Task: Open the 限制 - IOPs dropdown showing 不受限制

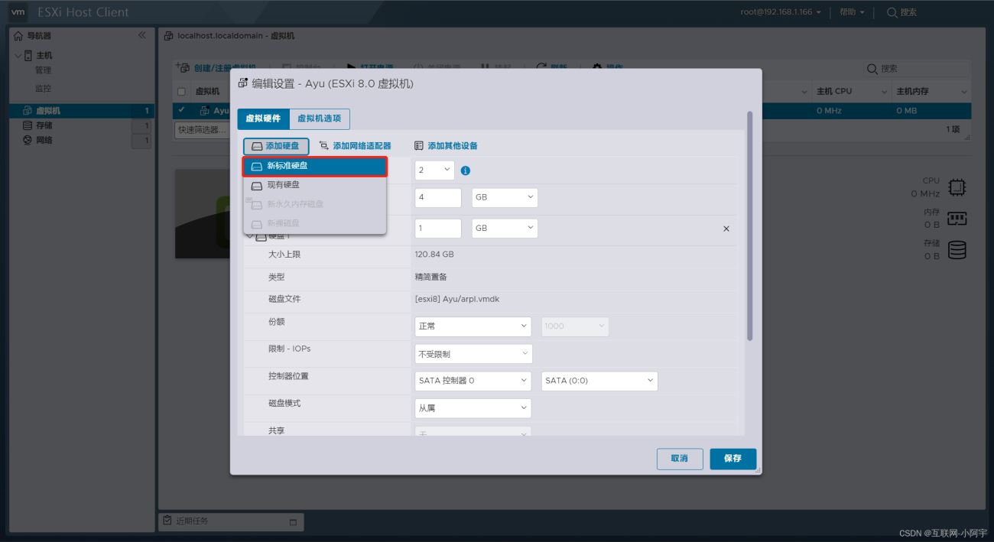Action: (473, 354)
